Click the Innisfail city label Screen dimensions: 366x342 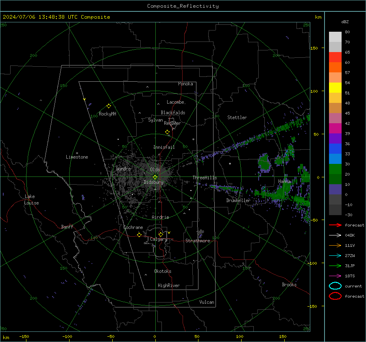(164, 147)
